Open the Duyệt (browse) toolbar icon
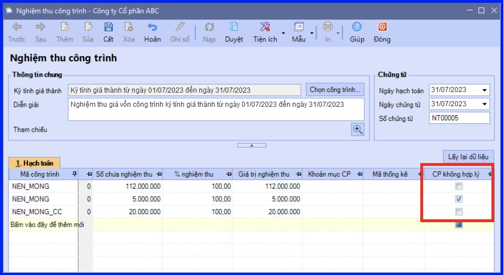The image size is (504, 275). pyautogui.click(x=234, y=27)
